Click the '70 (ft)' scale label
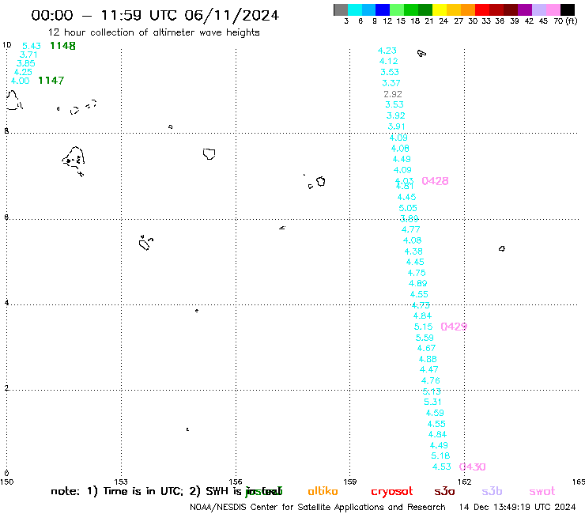This screenshot has width=585, height=514. coord(565,21)
